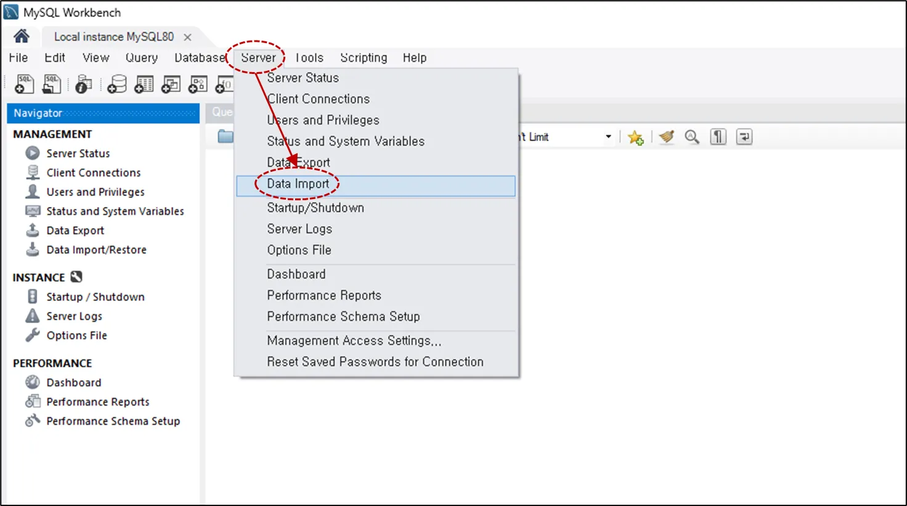The height and width of the screenshot is (506, 907).
Task: Open the Query menu
Action: pyautogui.click(x=142, y=57)
